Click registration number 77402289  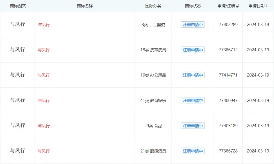pos(228,25)
